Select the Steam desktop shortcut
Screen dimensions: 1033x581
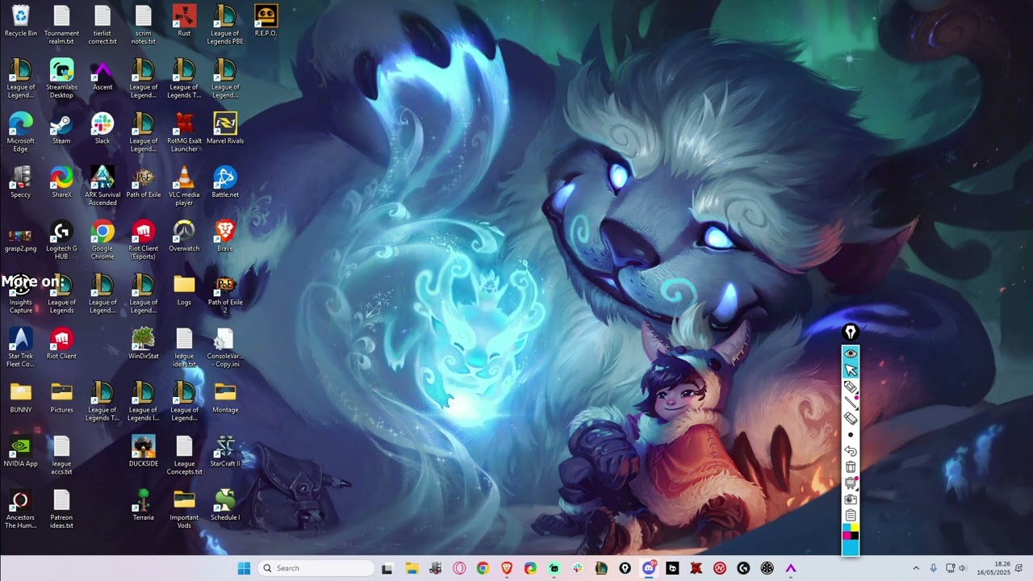click(61, 129)
